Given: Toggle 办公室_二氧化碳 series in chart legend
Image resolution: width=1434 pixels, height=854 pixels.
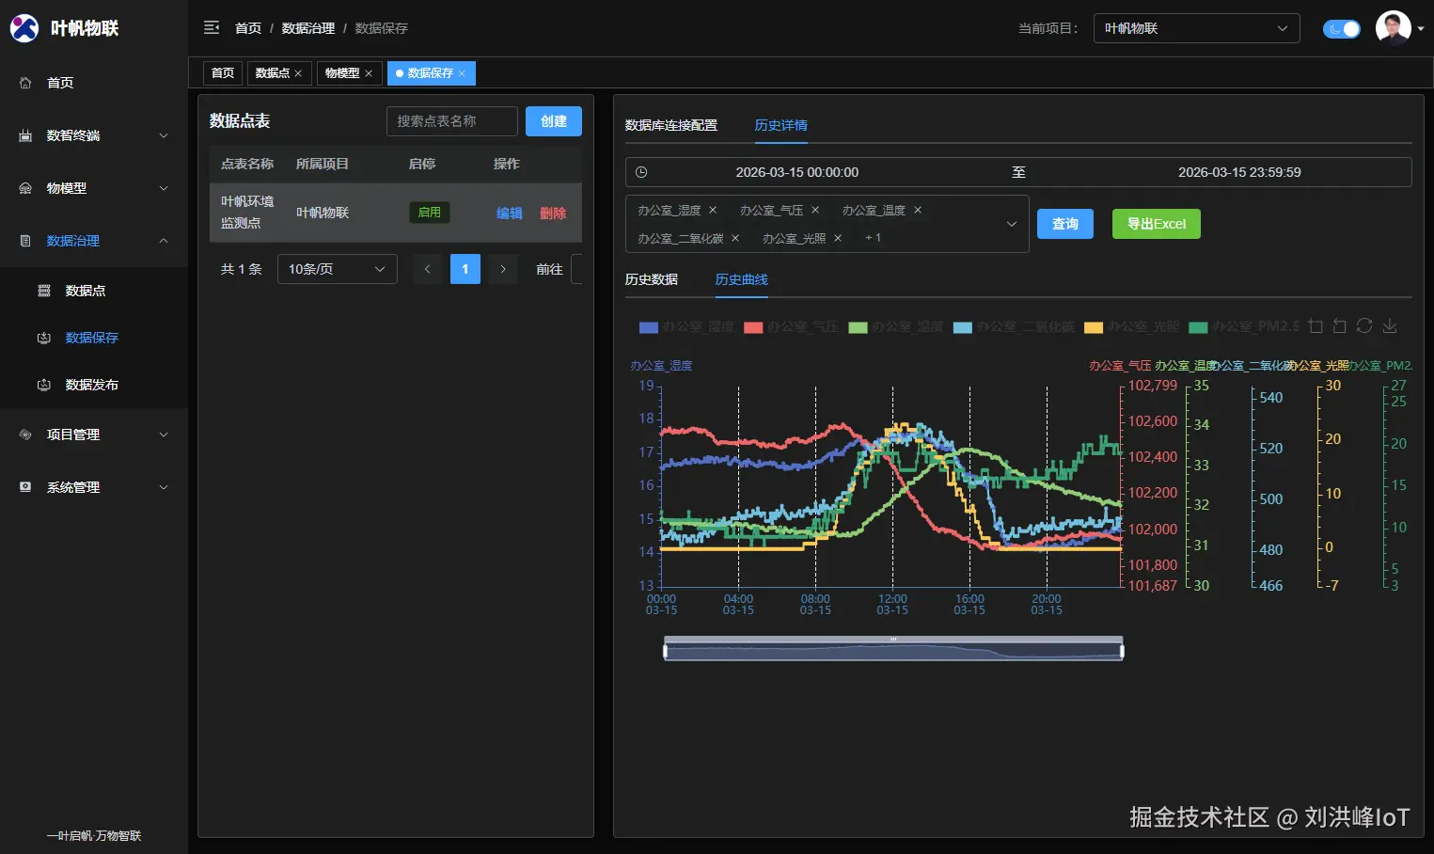Looking at the screenshot, I should [1014, 327].
